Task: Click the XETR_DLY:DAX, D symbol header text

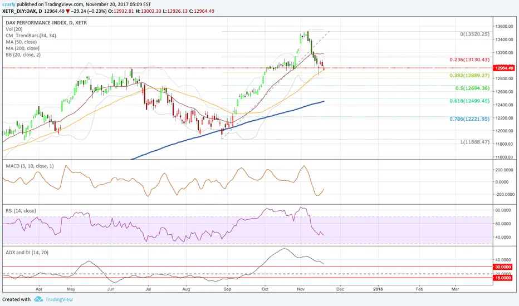Action: 22,11
